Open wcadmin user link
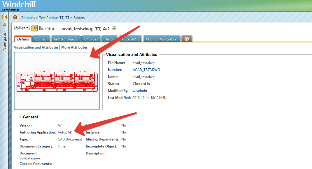The image size is (312, 169). click(140, 90)
